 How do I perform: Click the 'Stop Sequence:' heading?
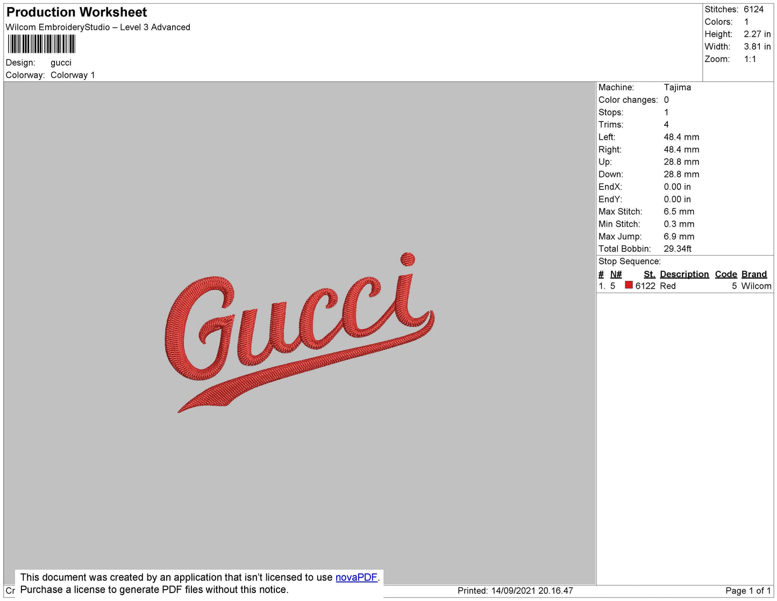click(630, 261)
